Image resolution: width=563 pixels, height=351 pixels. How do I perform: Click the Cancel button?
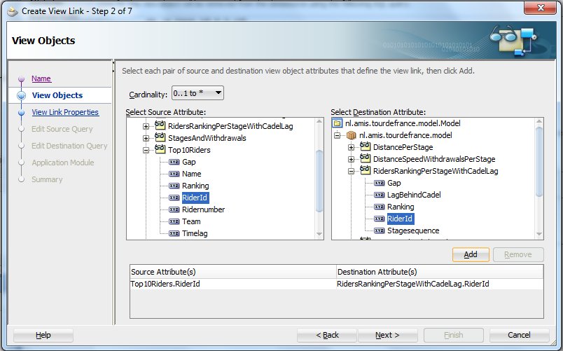tap(518, 335)
